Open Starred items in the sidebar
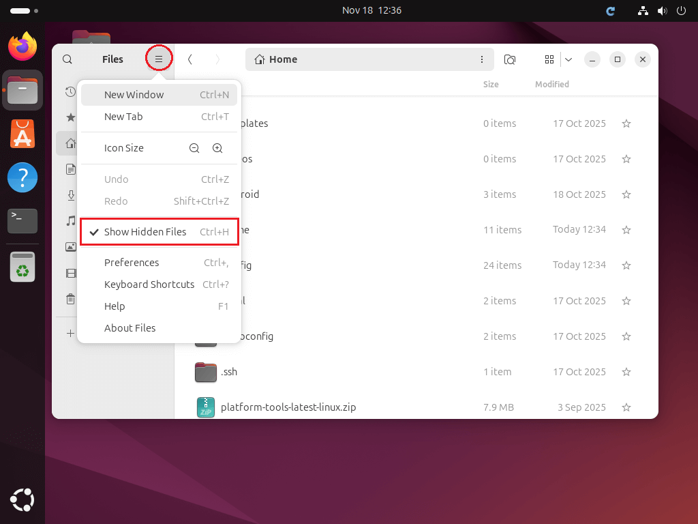698x524 pixels. [70, 117]
